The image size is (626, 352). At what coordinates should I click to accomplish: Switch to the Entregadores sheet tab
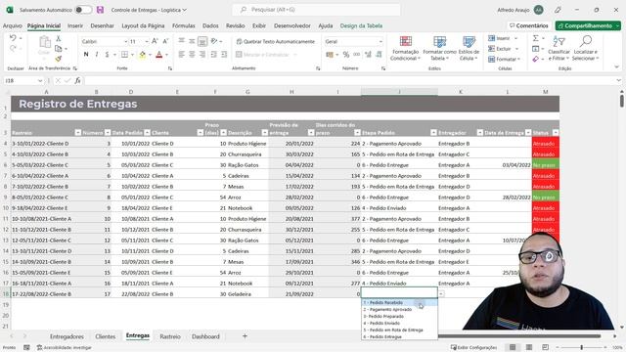67,336
